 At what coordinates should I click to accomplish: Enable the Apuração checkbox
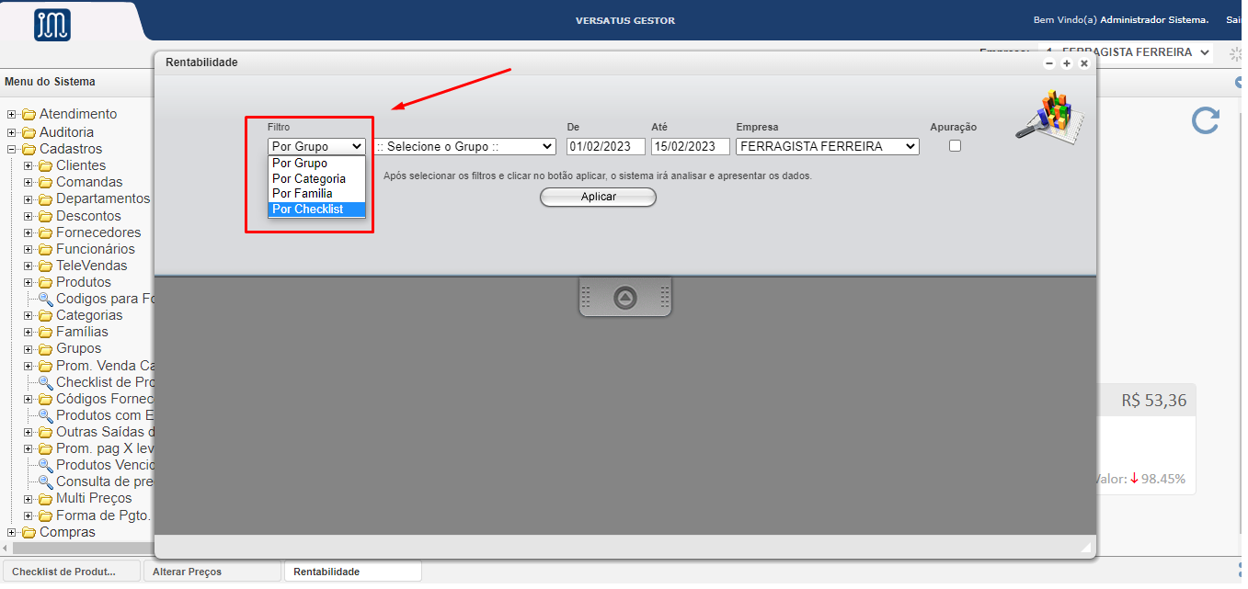click(x=955, y=146)
